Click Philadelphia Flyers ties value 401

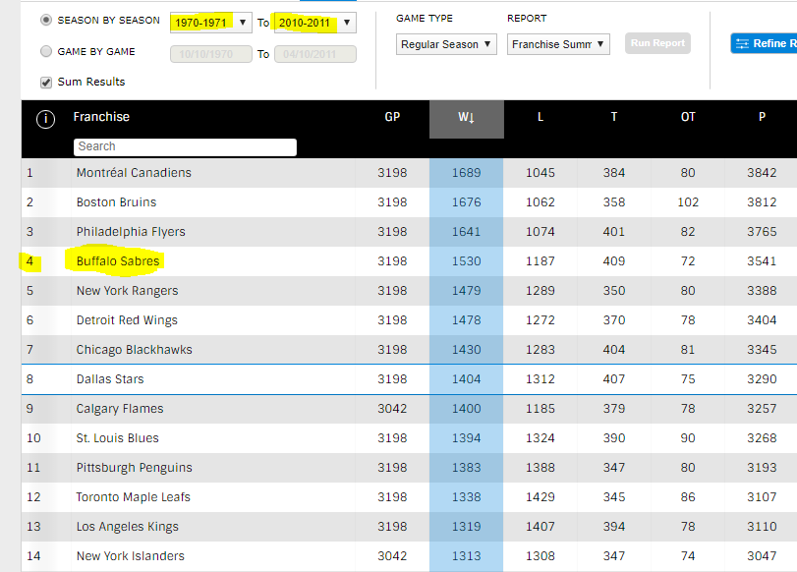[x=614, y=232]
